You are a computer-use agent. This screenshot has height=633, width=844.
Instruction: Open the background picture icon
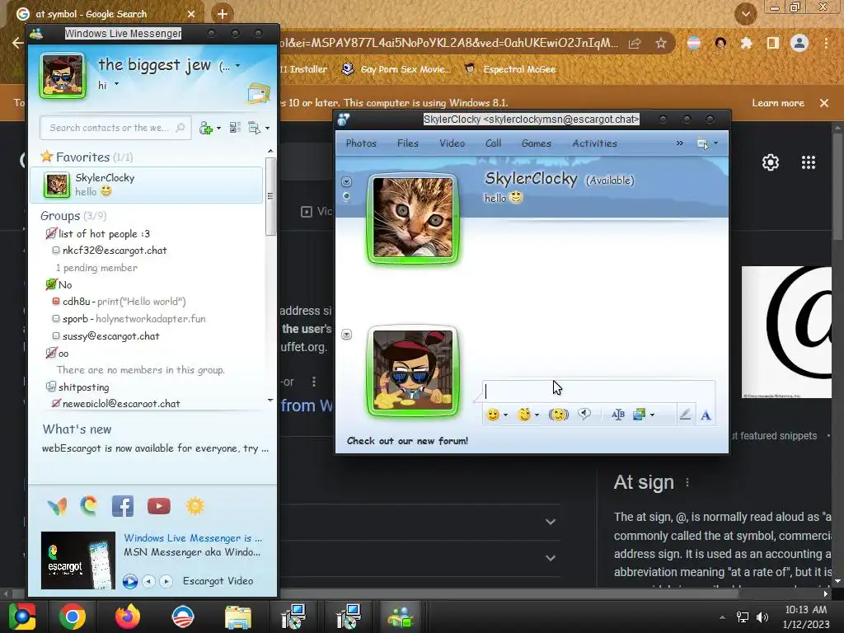(639, 415)
